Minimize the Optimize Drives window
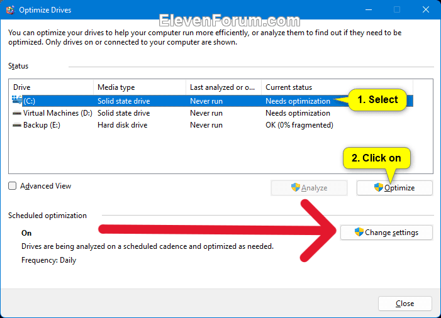This screenshot has height=318, width=441. pos(368,10)
